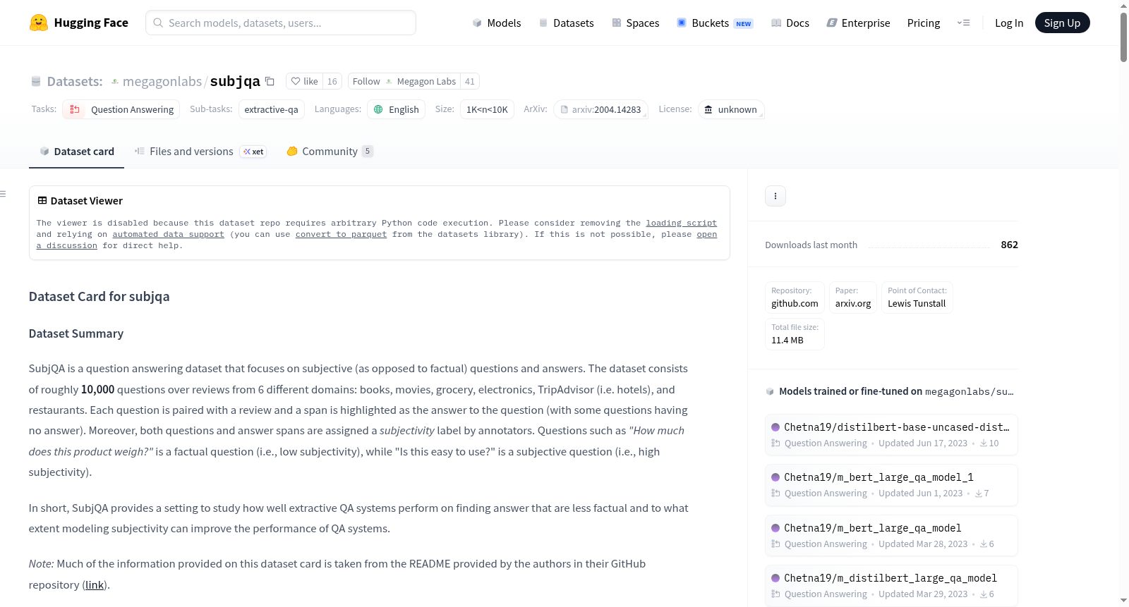Click the Sign Up button
Viewport: 1129px width, 607px height.
1062,23
